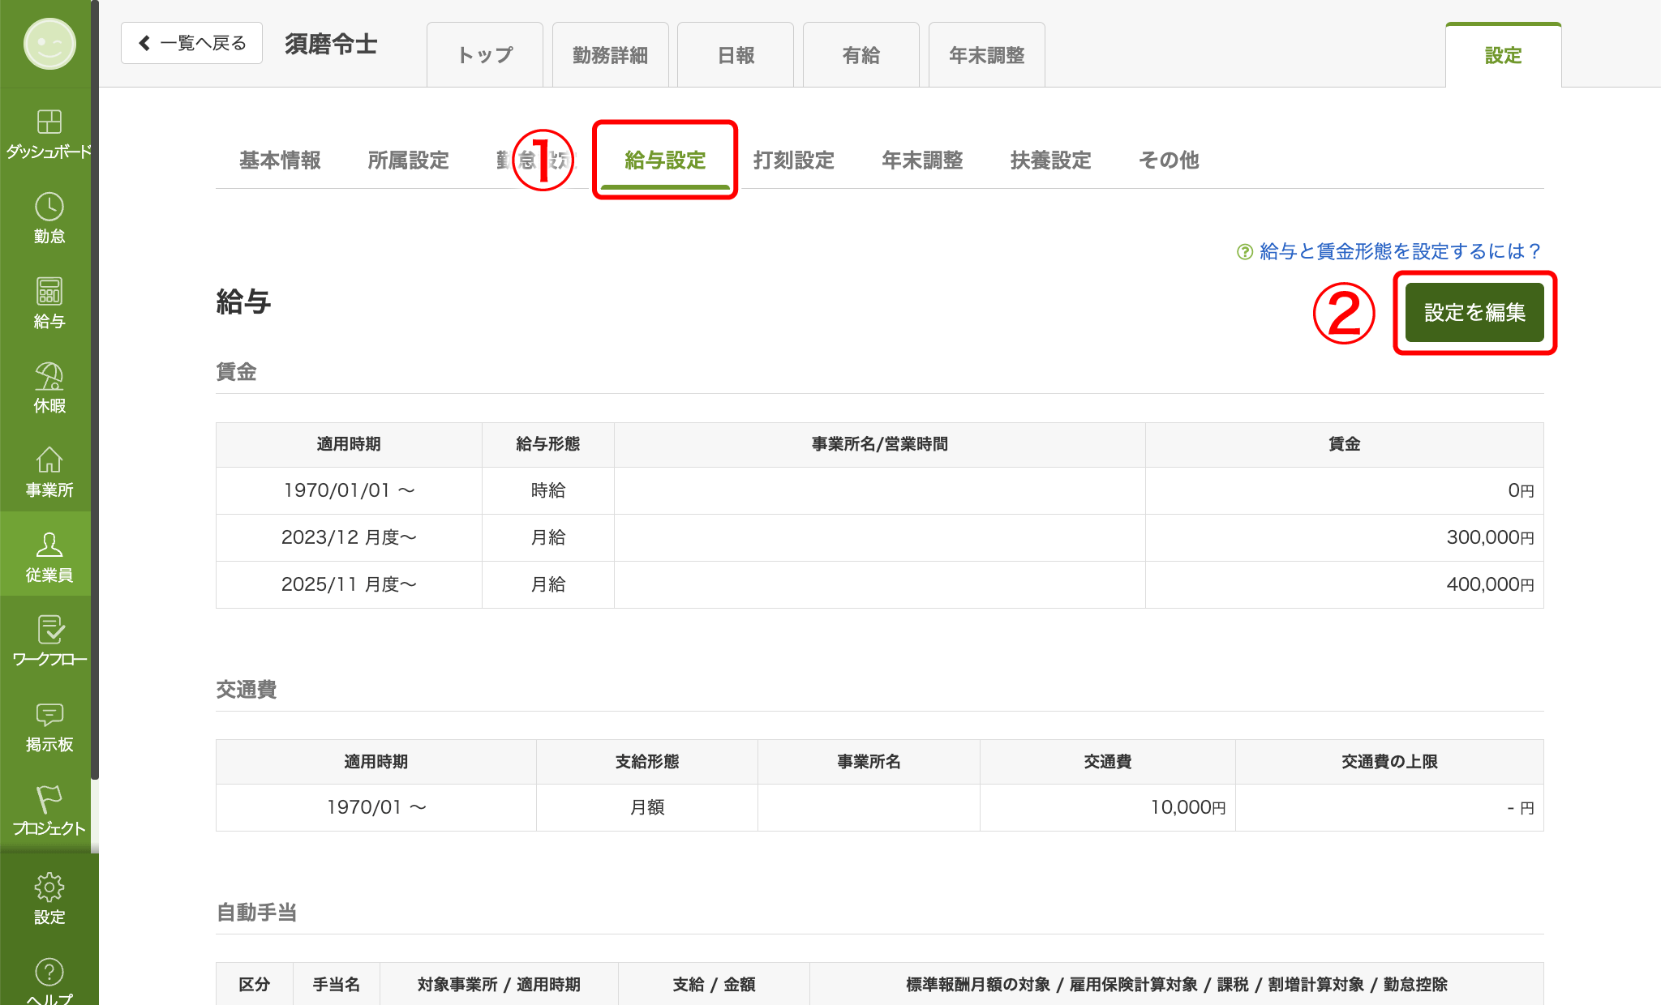Go to the 事業所 house icon
Screen dimensions: 1661x1005
pyautogui.click(x=49, y=460)
